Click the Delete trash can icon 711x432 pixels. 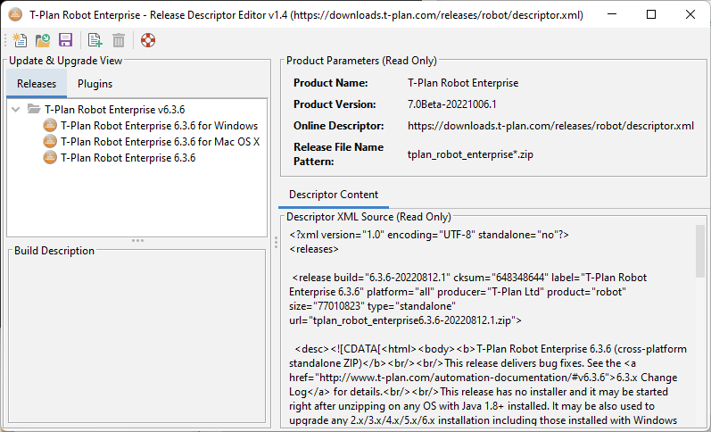(119, 40)
